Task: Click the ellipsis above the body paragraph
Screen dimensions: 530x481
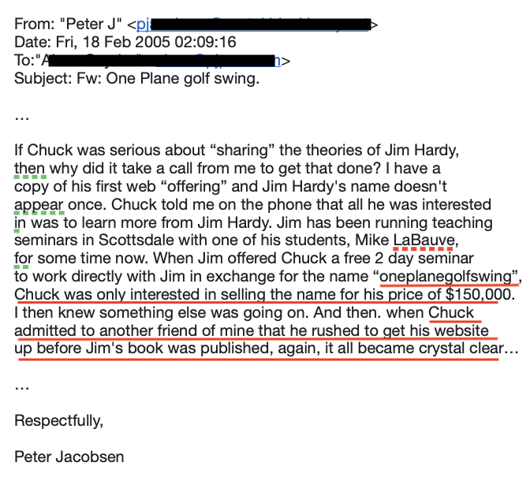Action: click(x=21, y=118)
